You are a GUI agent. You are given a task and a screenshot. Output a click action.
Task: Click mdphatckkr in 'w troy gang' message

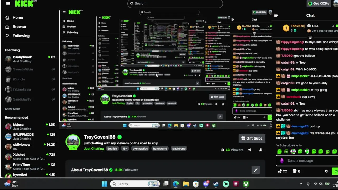[300, 90]
